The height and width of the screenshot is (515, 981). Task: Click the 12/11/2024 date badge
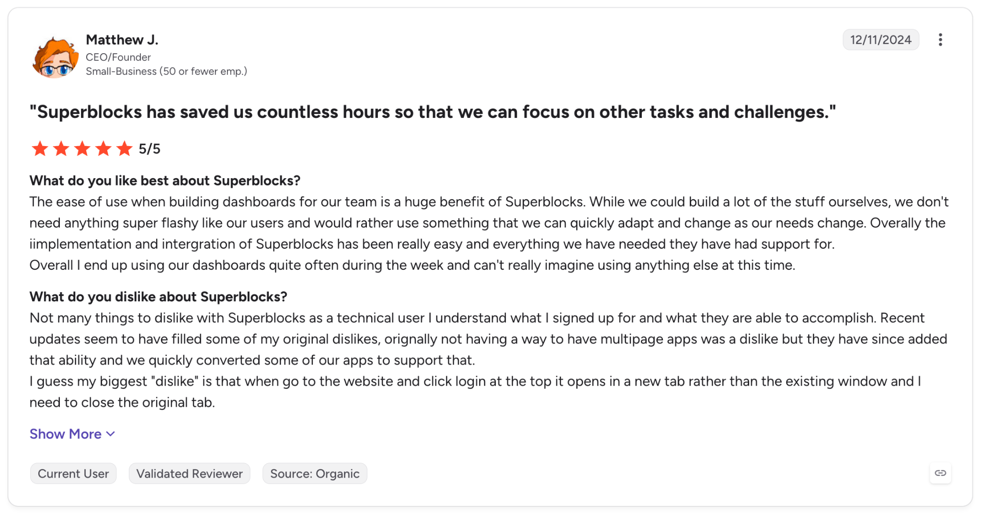click(x=881, y=40)
